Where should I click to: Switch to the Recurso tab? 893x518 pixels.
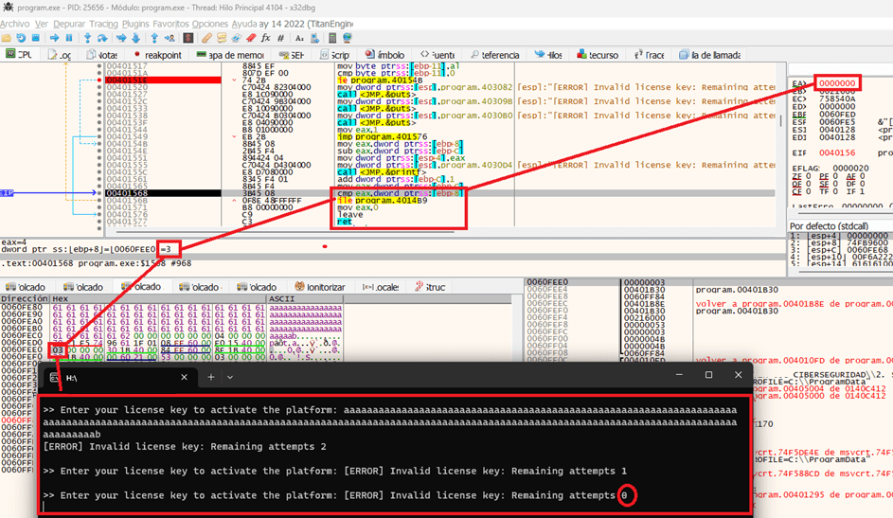(x=598, y=55)
